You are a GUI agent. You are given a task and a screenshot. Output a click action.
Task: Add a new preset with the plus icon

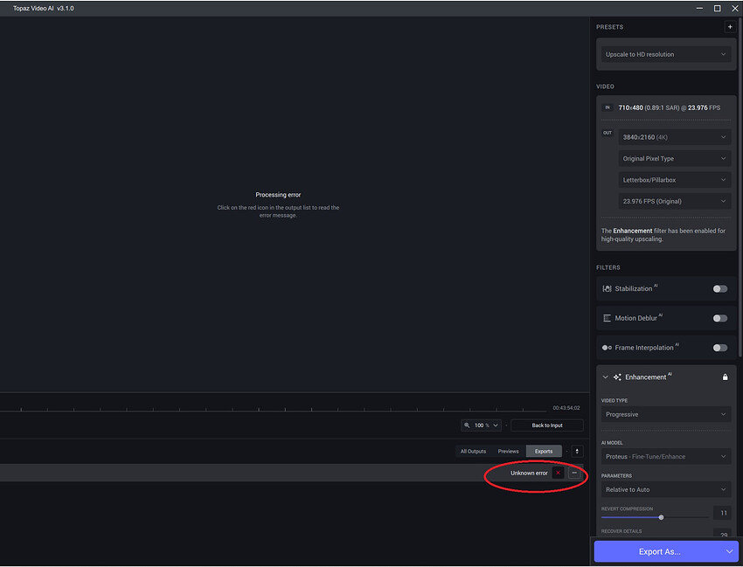click(730, 27)
